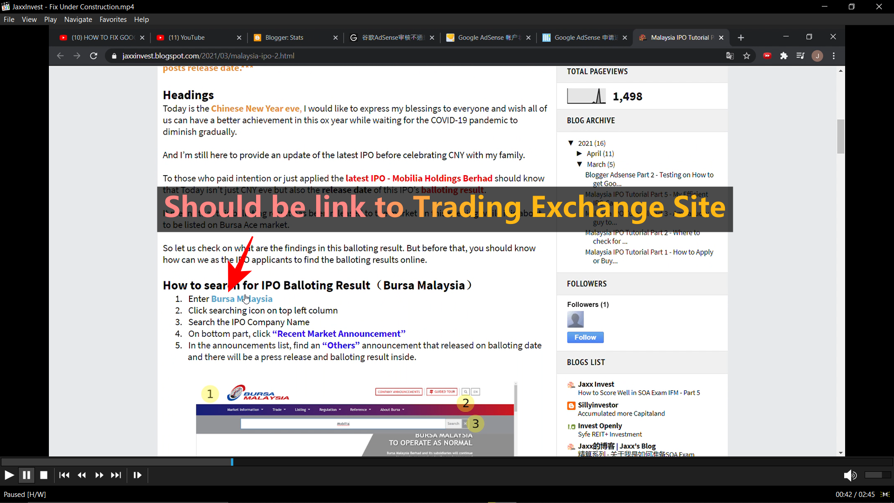This screenshot has height=503, width=894.
Task: Expand the 2021 blog archive section
Action: 572,143
